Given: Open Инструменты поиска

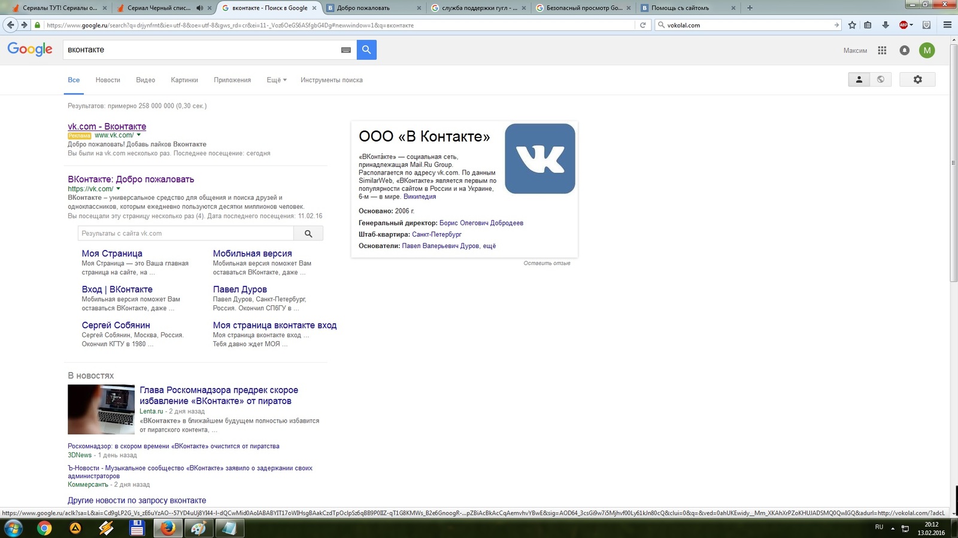Looking at the screenshot, I should [x=332, y=80].
